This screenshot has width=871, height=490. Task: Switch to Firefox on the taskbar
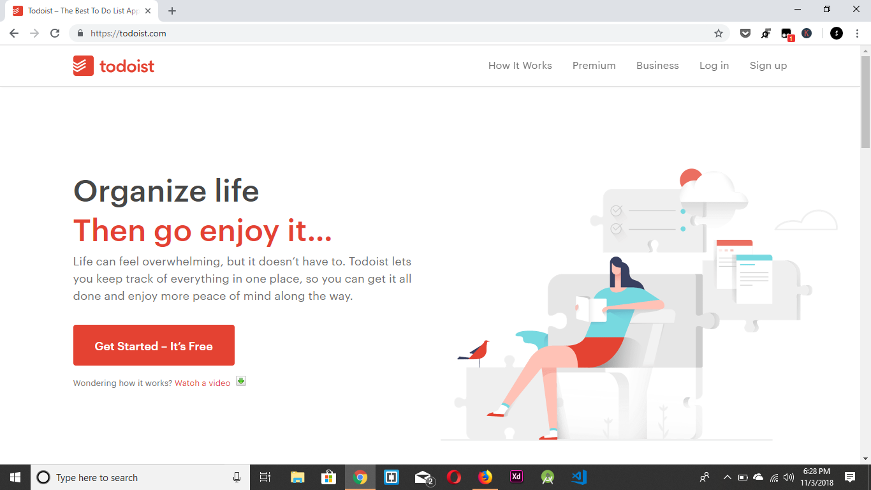pyautogui.click(x=485, y=477)
